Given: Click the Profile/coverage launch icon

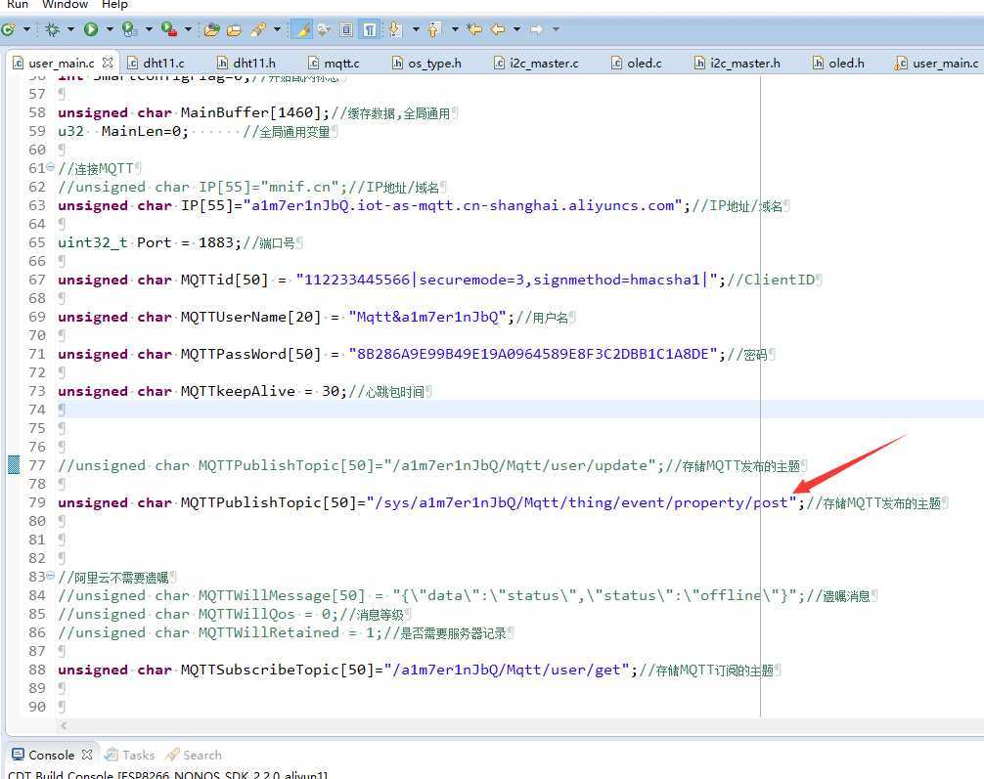Looking at the screenshot, I should [x=130, y=29].
